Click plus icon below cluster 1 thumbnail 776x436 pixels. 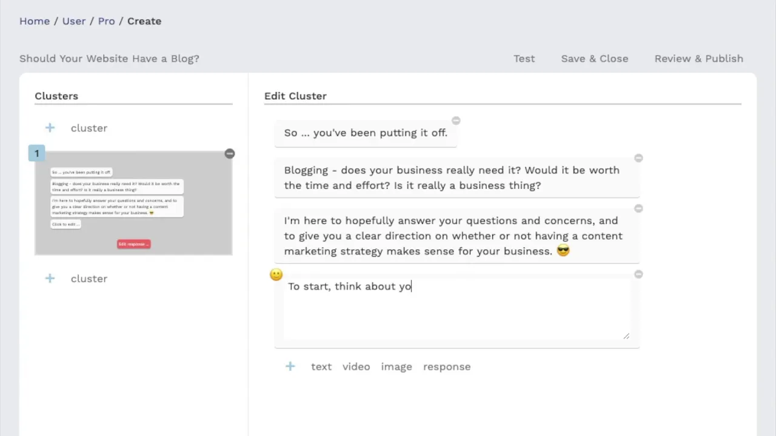pos(50,279)
